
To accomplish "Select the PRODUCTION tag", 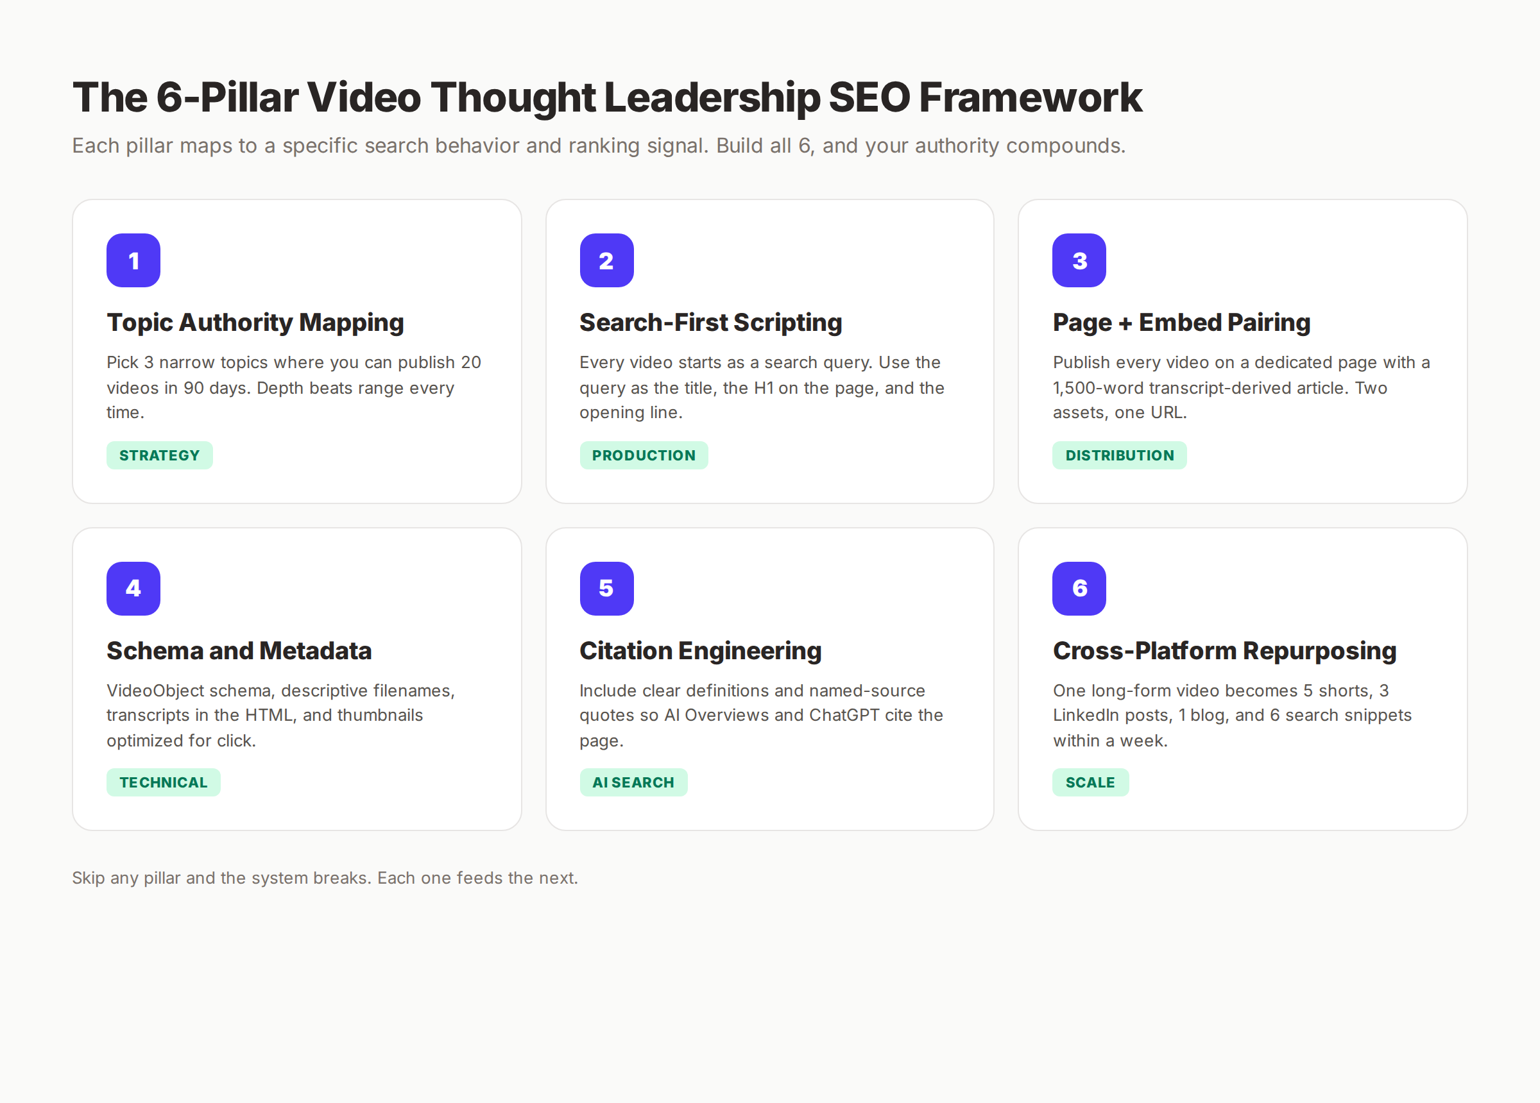I will click(644, 455).
